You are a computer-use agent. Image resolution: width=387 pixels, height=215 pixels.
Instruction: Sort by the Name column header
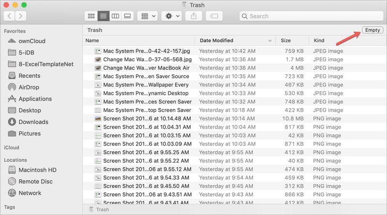[139, 40]
